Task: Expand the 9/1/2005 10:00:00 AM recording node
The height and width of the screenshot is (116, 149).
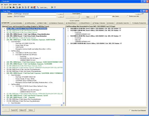Action: tap(68, 43)
